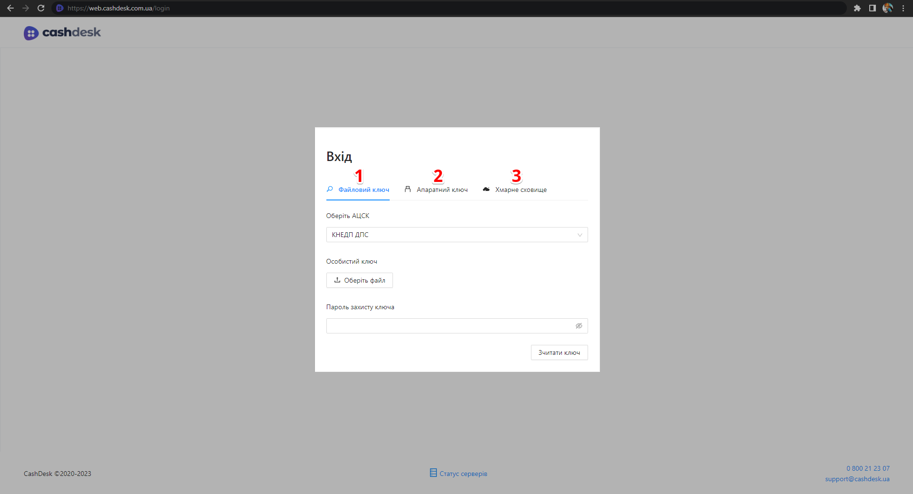Open the browser extensions puzzle icon

point(857,8)
